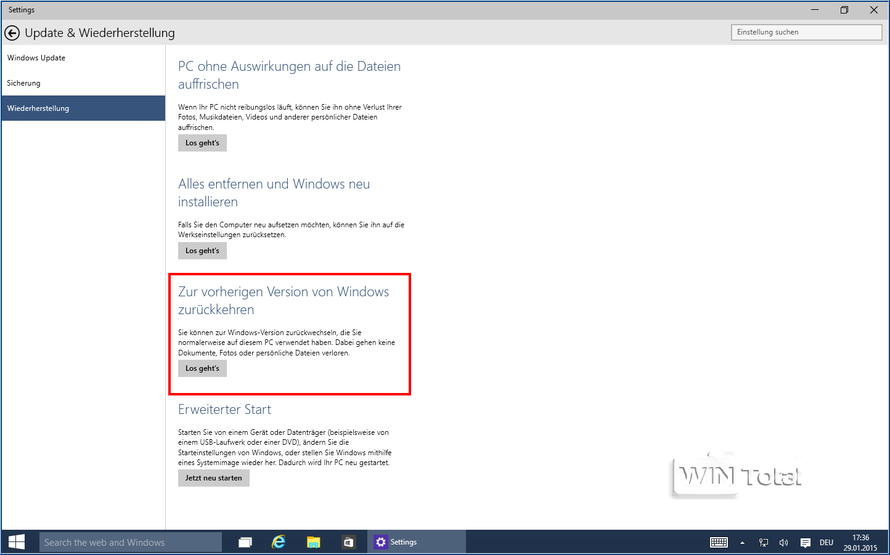Open the touch keyboard icon in tray
Viewport: 890px width, 555px height.
(x=719, y=542)
